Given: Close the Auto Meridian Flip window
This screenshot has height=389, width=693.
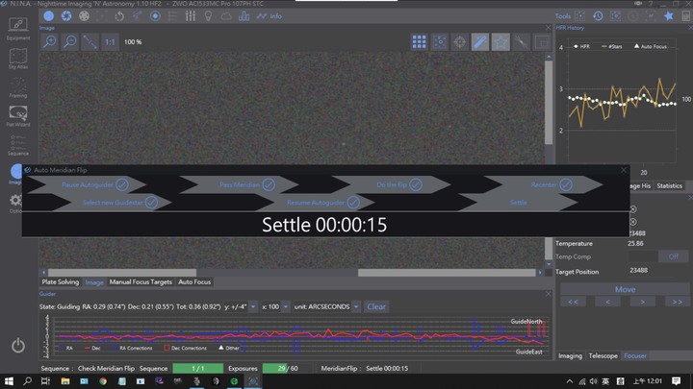Looking at the screenshot, I should [x=623, y=170].
